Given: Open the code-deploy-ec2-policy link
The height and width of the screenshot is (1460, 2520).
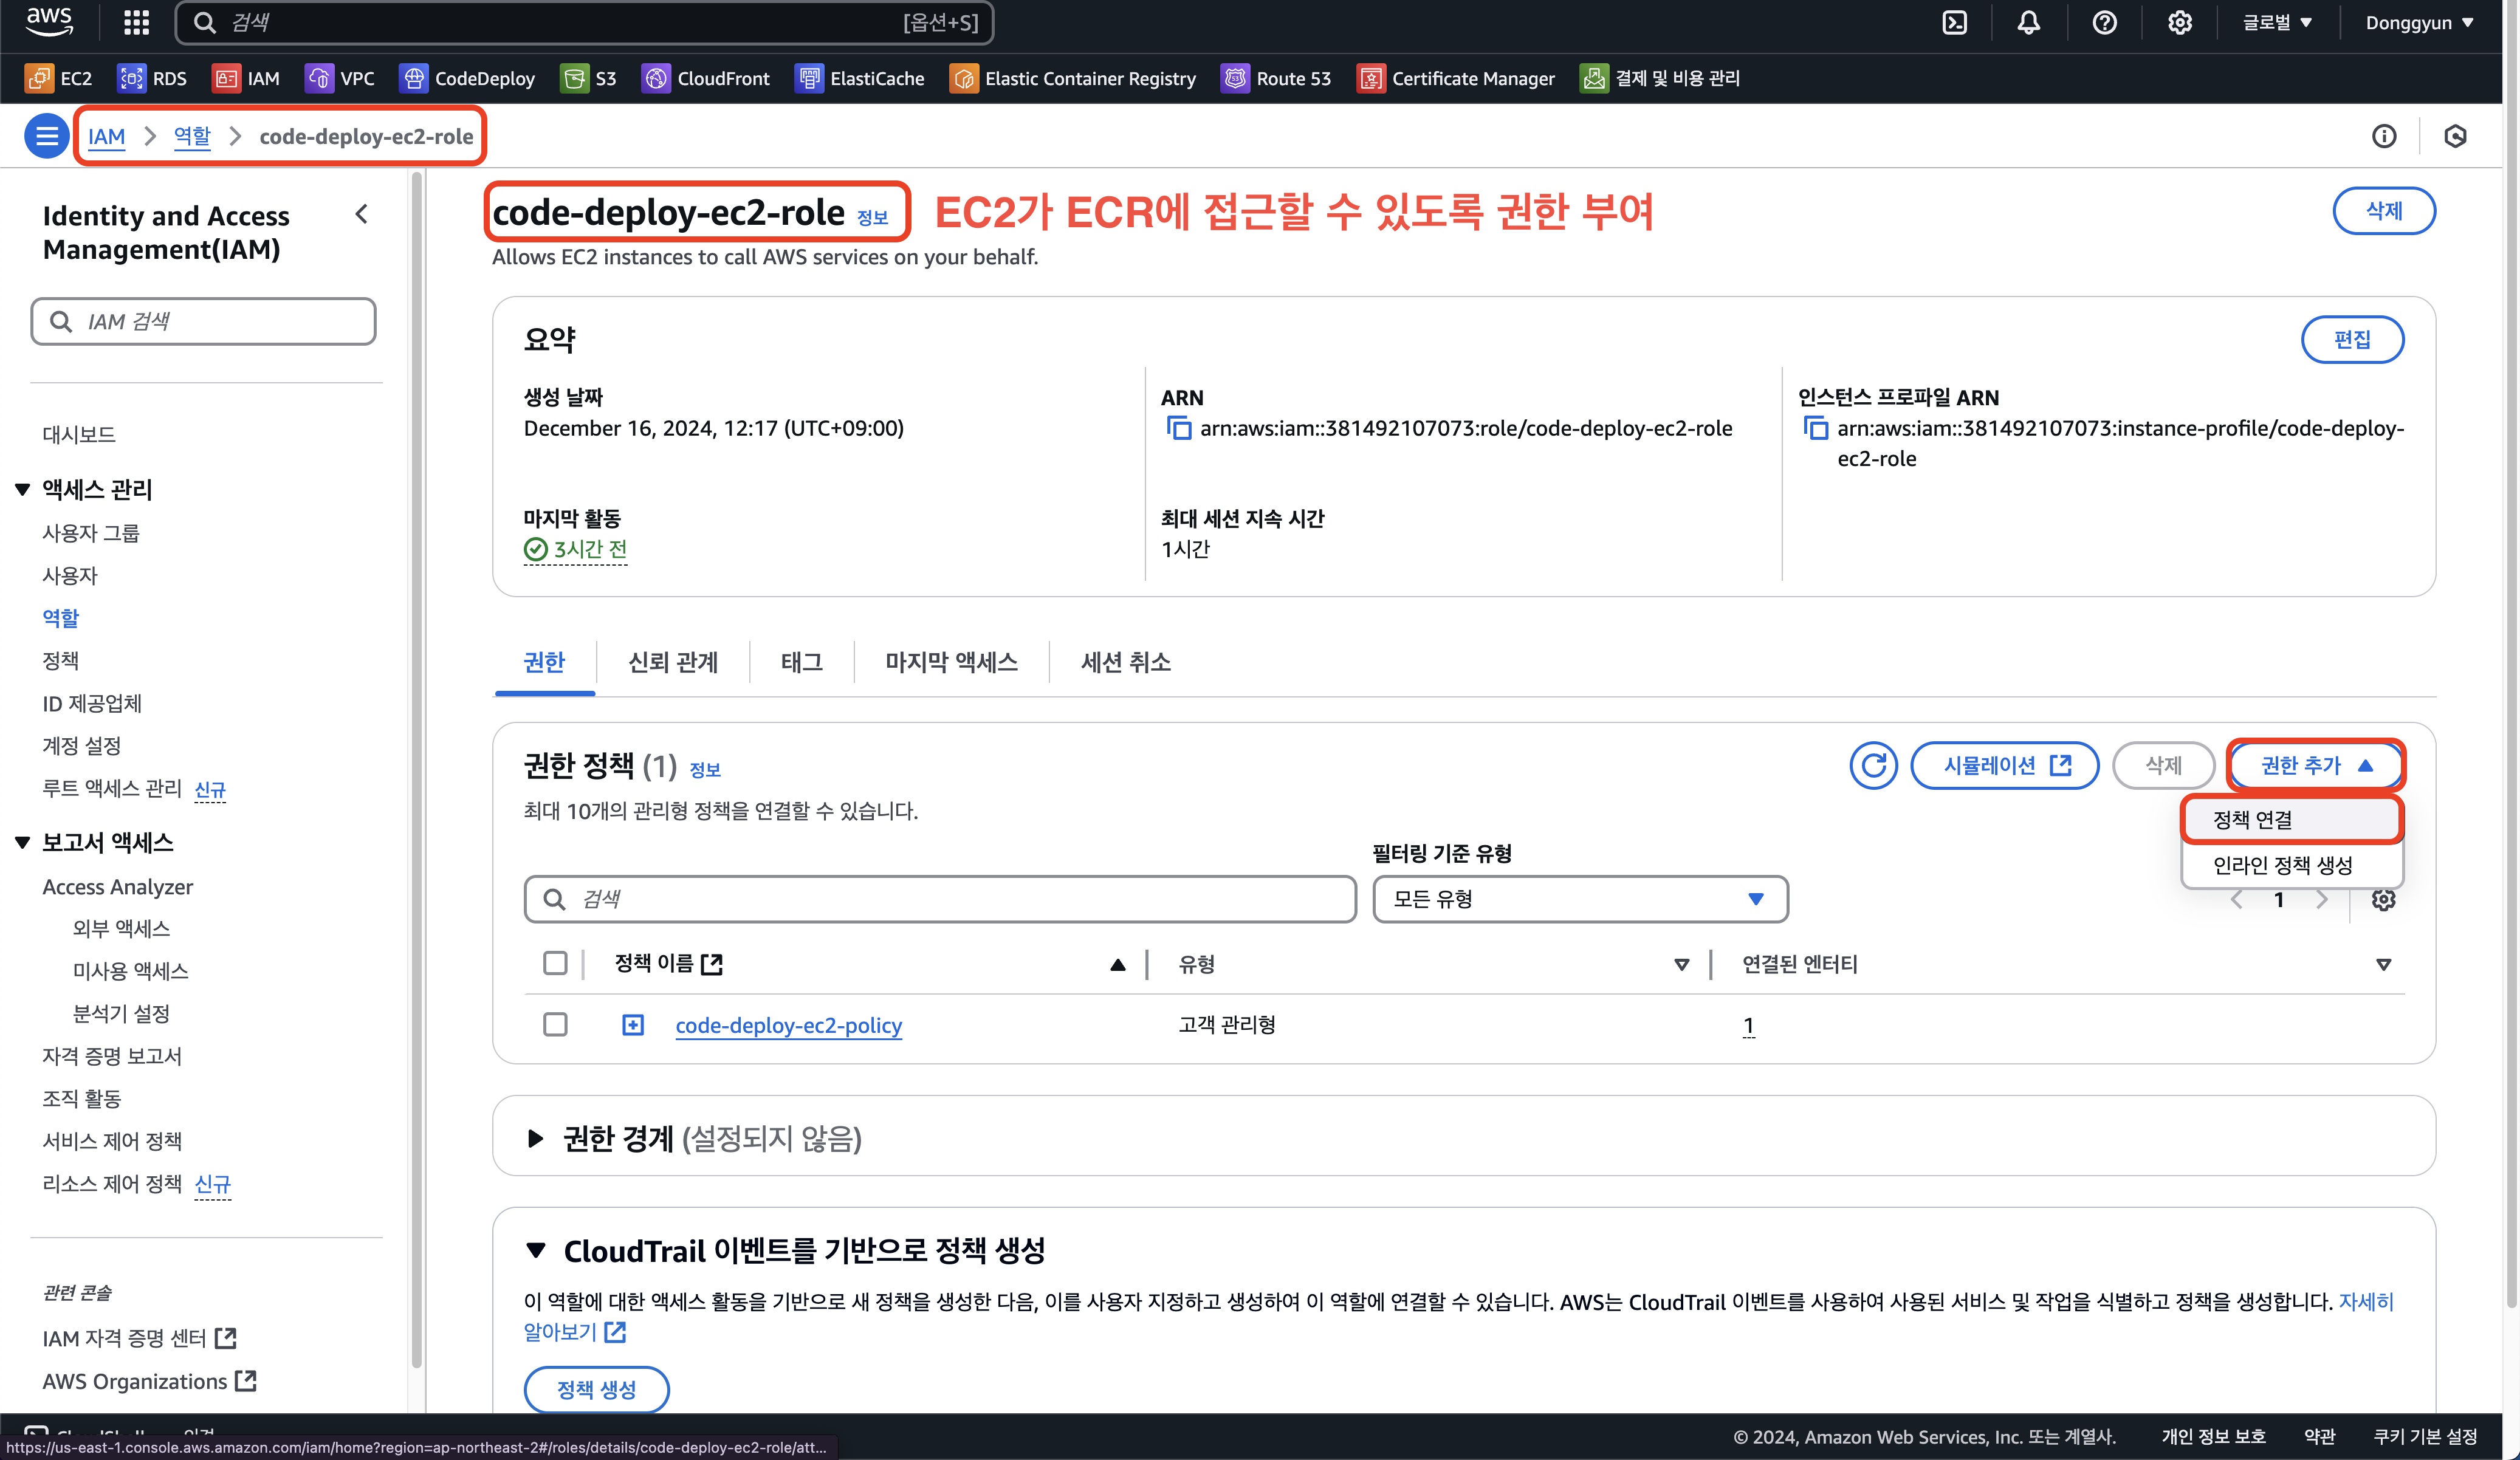Looking at the screenshot, I should tap(788, 1026).
